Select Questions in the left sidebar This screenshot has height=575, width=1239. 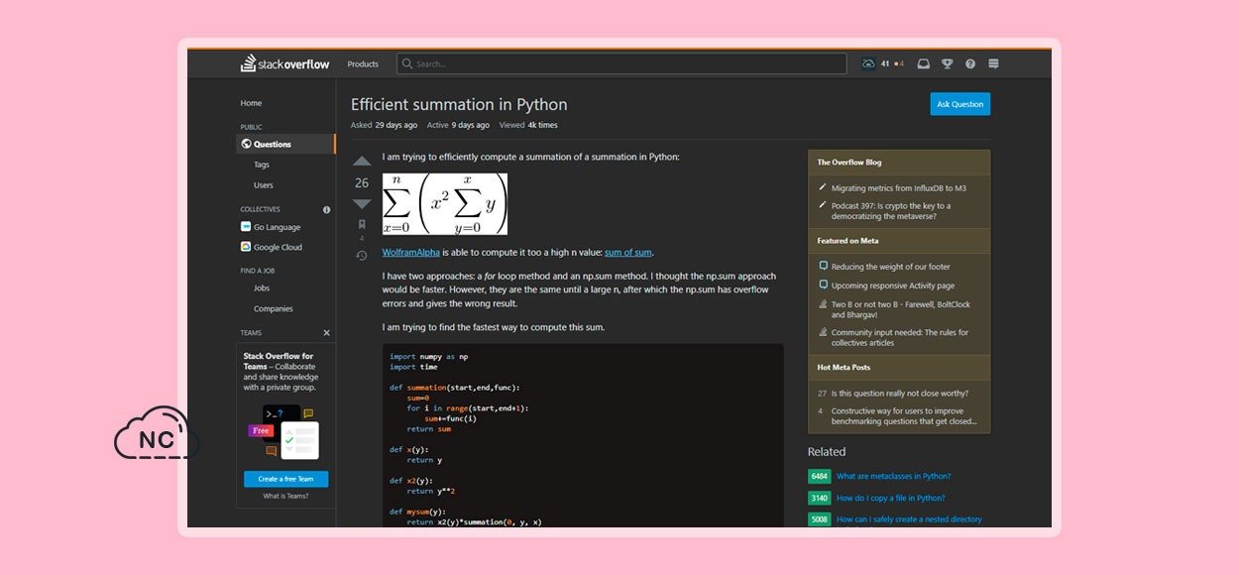click(x=285, y=144)
